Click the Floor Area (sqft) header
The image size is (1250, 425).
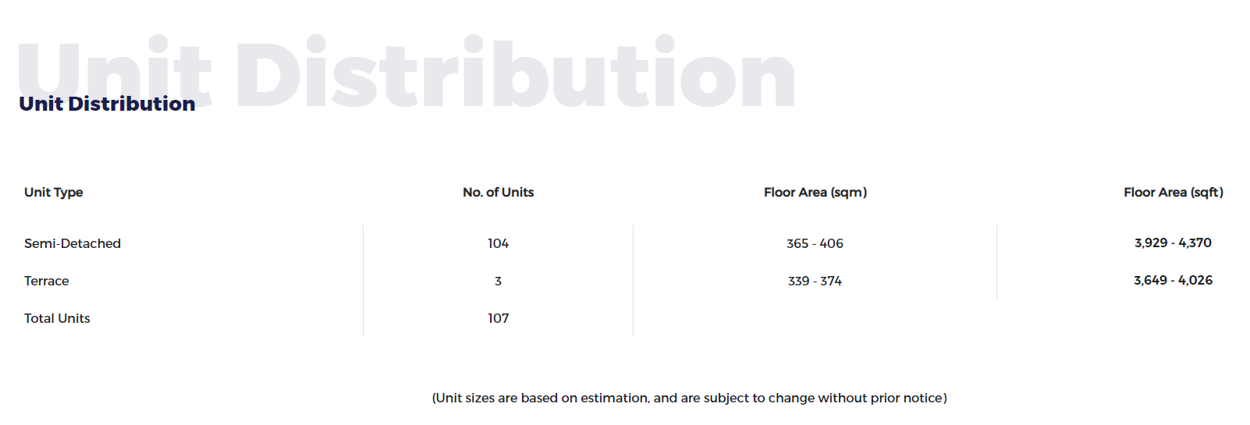[1174, 193]
